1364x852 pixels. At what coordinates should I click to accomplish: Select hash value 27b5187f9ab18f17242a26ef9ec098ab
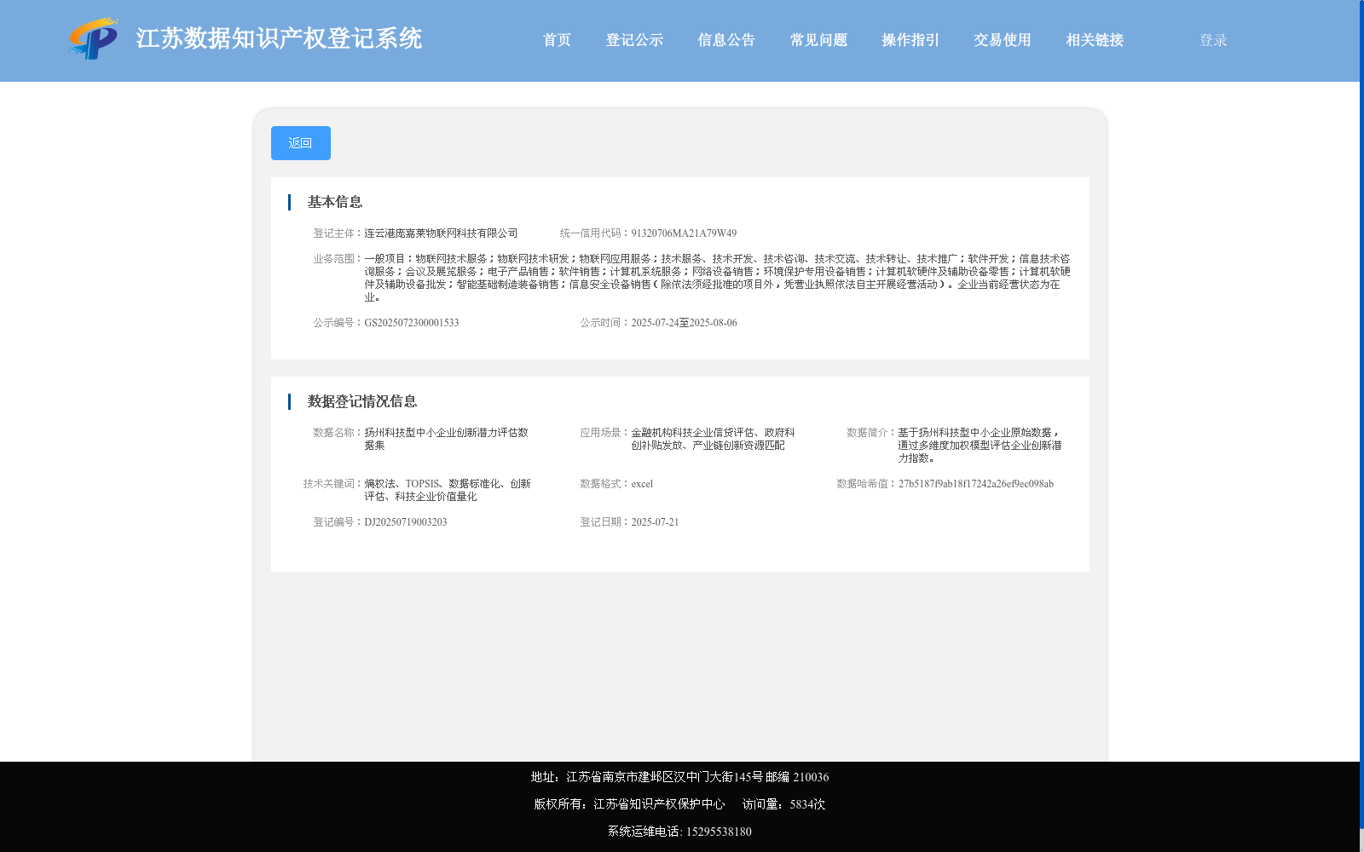pyautogui.click(x=976, y=484)
